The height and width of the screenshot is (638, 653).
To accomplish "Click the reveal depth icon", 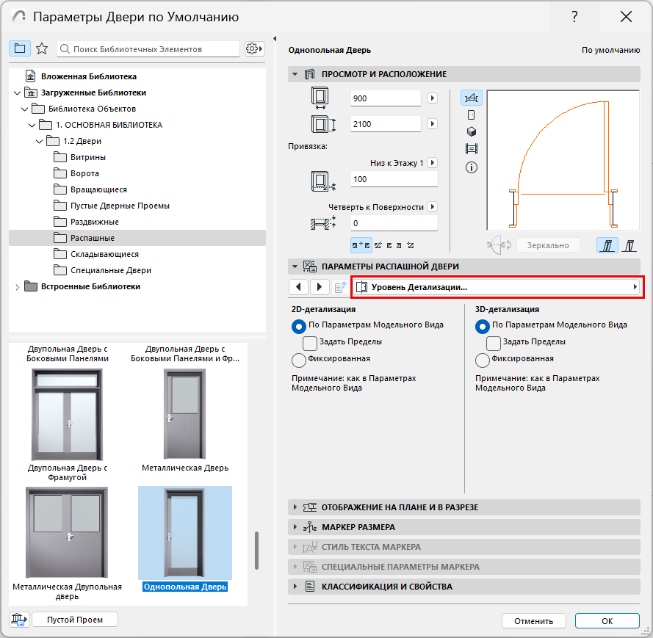I will coord(323,222).
